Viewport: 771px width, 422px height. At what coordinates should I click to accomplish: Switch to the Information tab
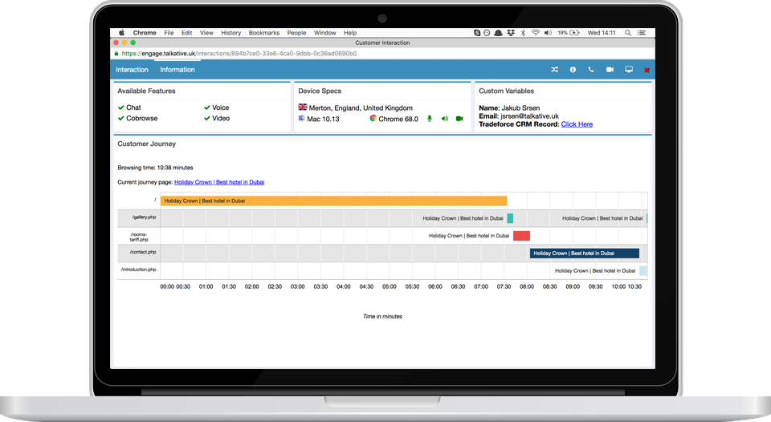(x=177, y=70)
